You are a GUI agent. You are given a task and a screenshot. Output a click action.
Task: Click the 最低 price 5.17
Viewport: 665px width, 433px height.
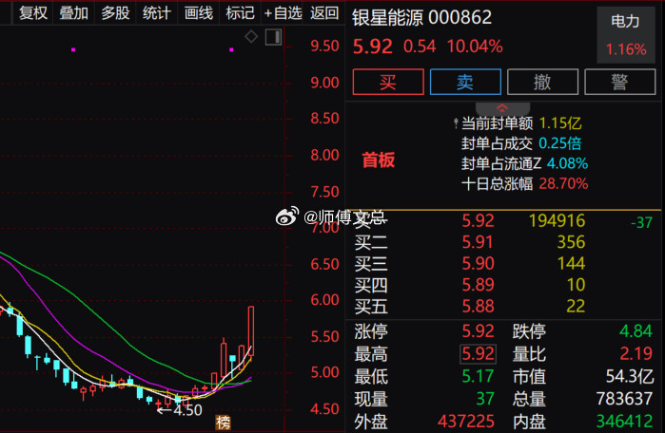[x=478, y=376]
